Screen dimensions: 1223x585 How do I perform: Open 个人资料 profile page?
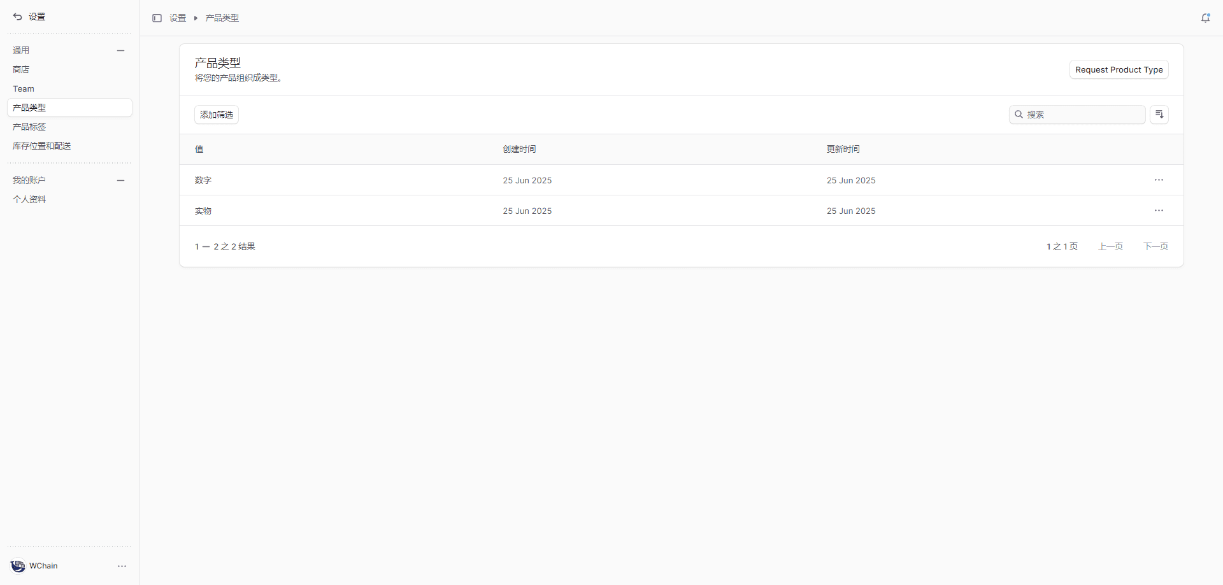(x=29, y=199)
